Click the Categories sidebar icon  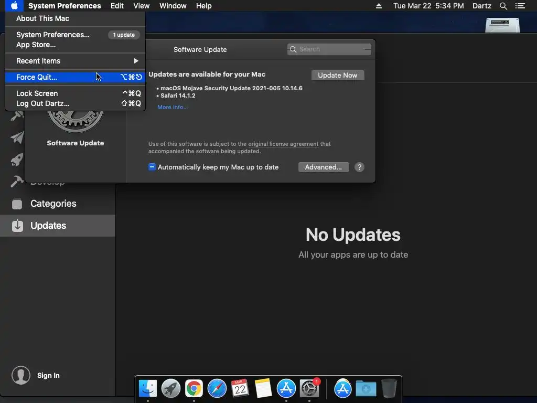coord(17,204)
